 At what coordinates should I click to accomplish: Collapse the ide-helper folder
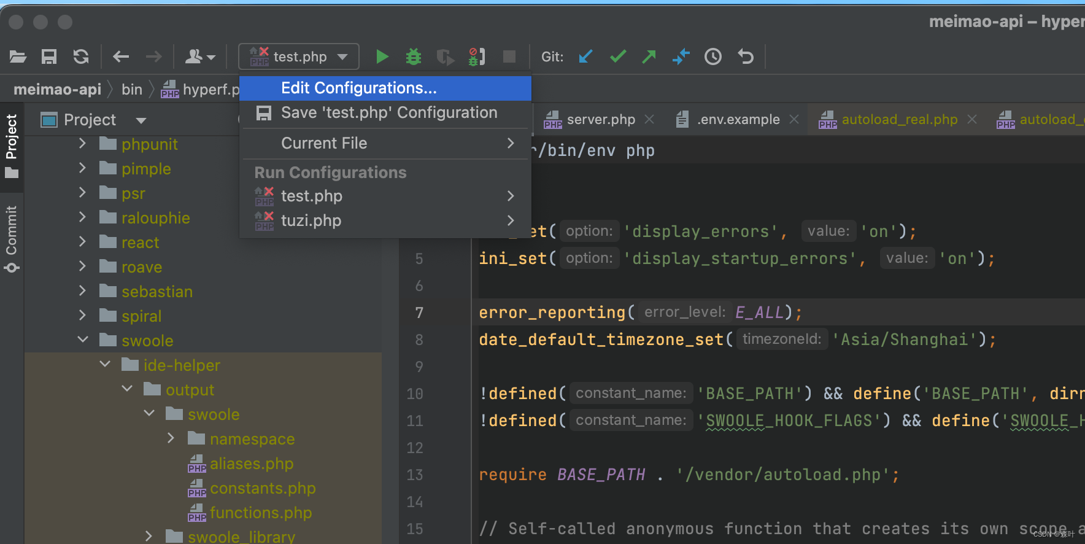pyautogui.click(x=105, y=364)
